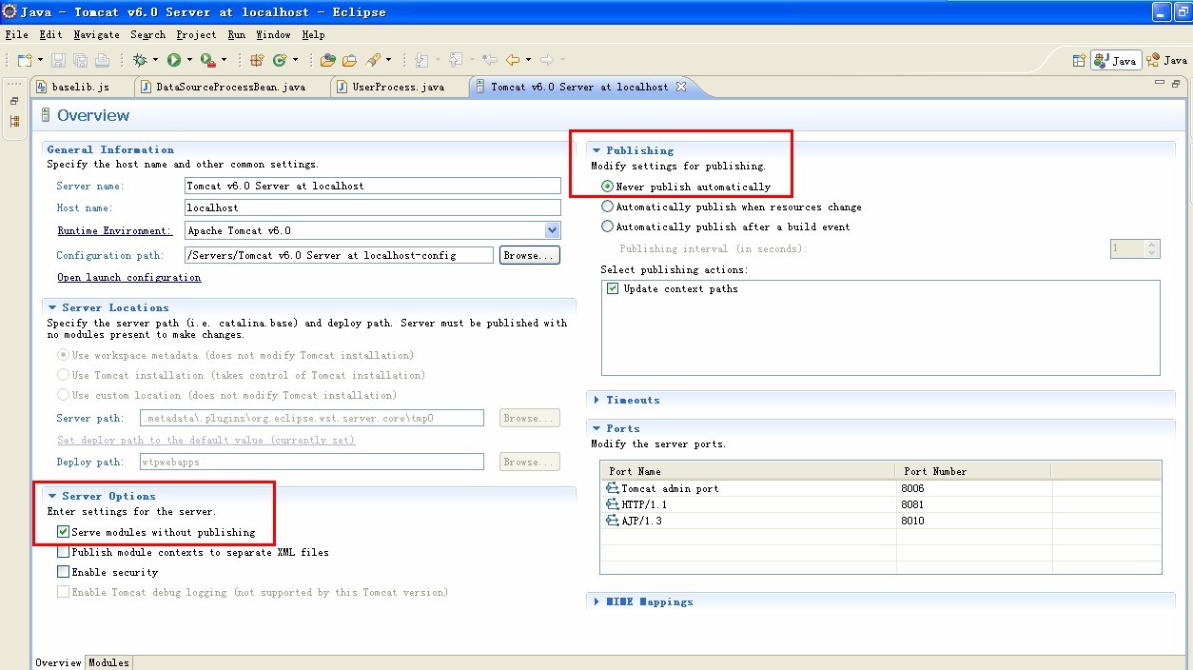Click the Last Edit Location arrow icon
1193x670 pixels.
pyautogui.click(x=490, y=60)
